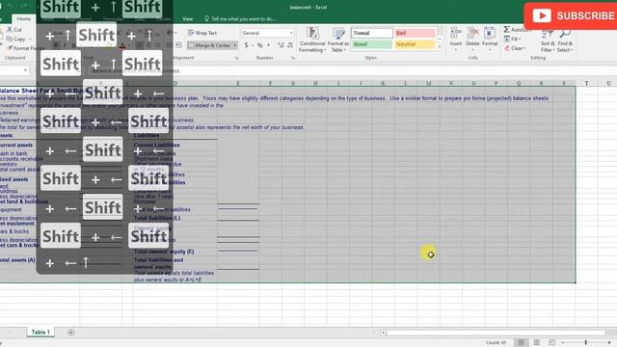This screenshot has width=617, height=347.
Task: Select the Table 1 sheet tab
Action: click(x=40, y=333)
